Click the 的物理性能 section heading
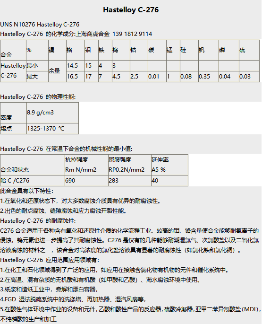The height and width of the screenshot is (324, 262). pyautogui.click(x=38, y=96)
